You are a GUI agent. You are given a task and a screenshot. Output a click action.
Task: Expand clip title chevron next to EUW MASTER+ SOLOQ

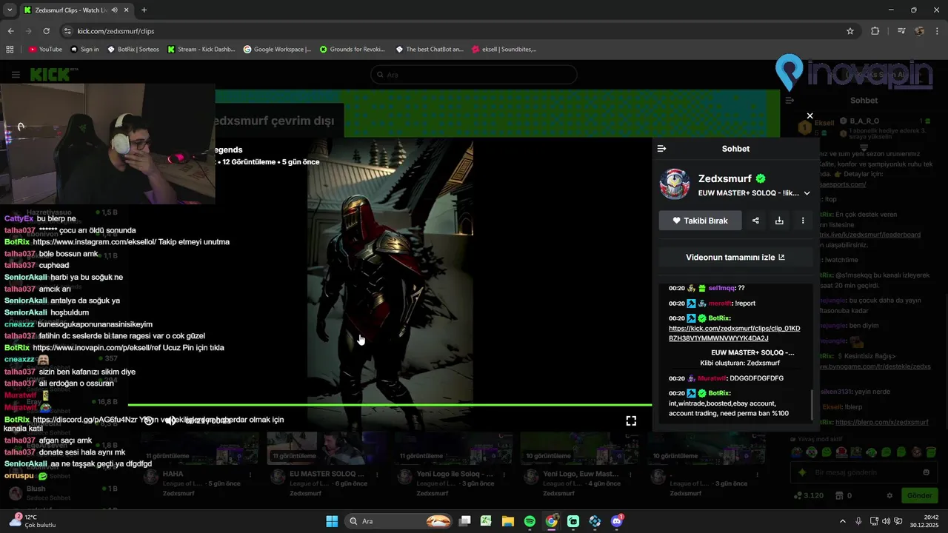point(807,193)
